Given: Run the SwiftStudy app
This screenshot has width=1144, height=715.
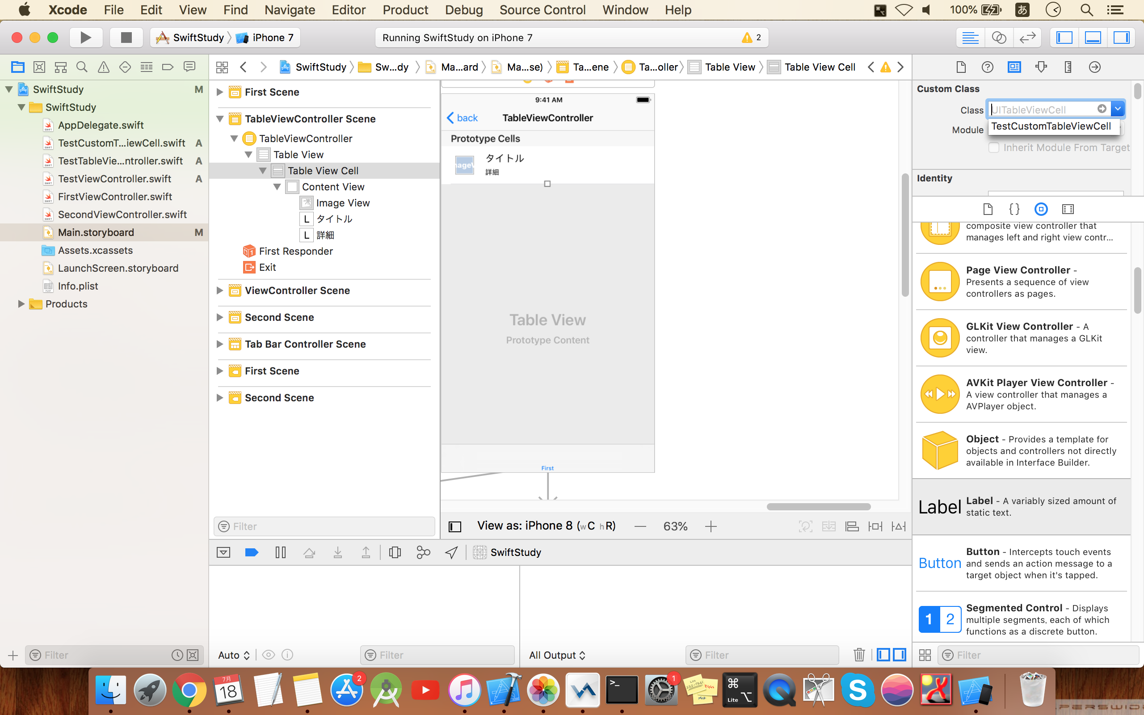Looking at the screenshot, I should (x=85, y=38).
